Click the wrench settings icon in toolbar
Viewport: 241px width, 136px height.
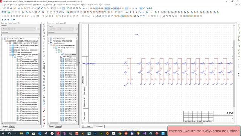pos(15,8)
